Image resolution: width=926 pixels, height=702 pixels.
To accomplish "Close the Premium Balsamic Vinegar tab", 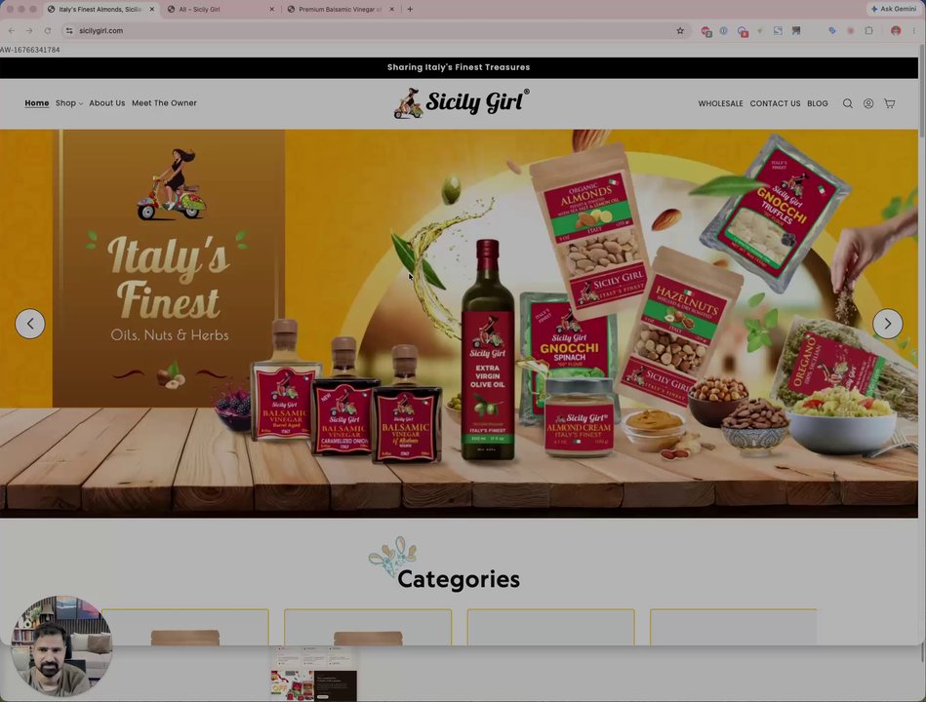I will click(391, 10).
